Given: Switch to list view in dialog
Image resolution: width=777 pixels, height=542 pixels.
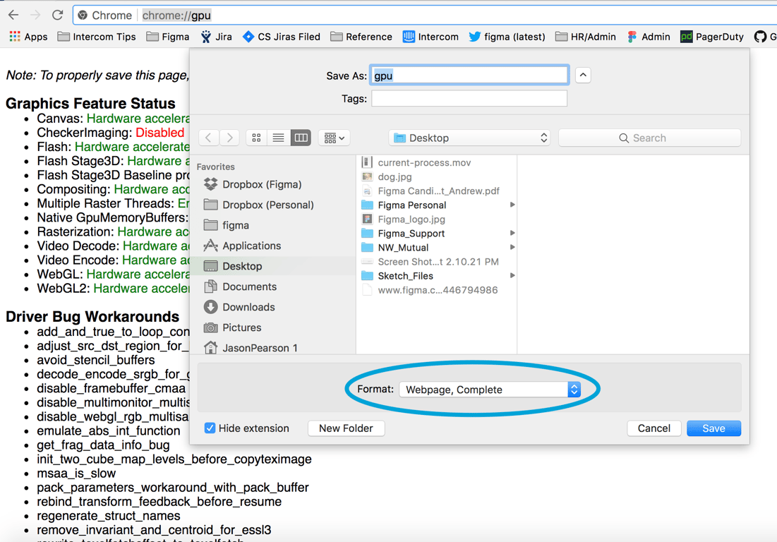Looking at the screenshot, I should pyautogui.click(x=279, y=138).
